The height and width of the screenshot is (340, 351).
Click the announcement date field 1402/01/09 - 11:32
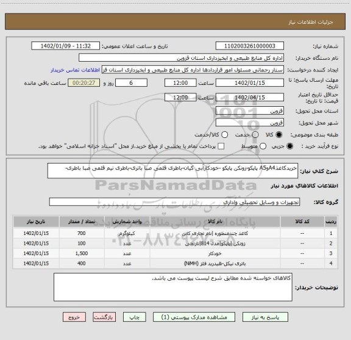pyautogui.click(x=66, y=46)
